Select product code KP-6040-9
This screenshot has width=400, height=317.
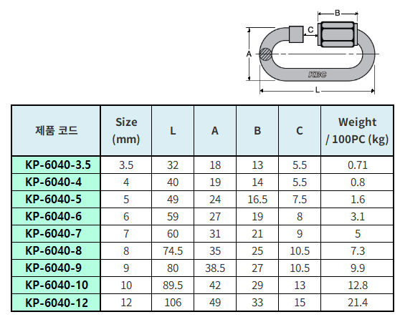point(53,268)
